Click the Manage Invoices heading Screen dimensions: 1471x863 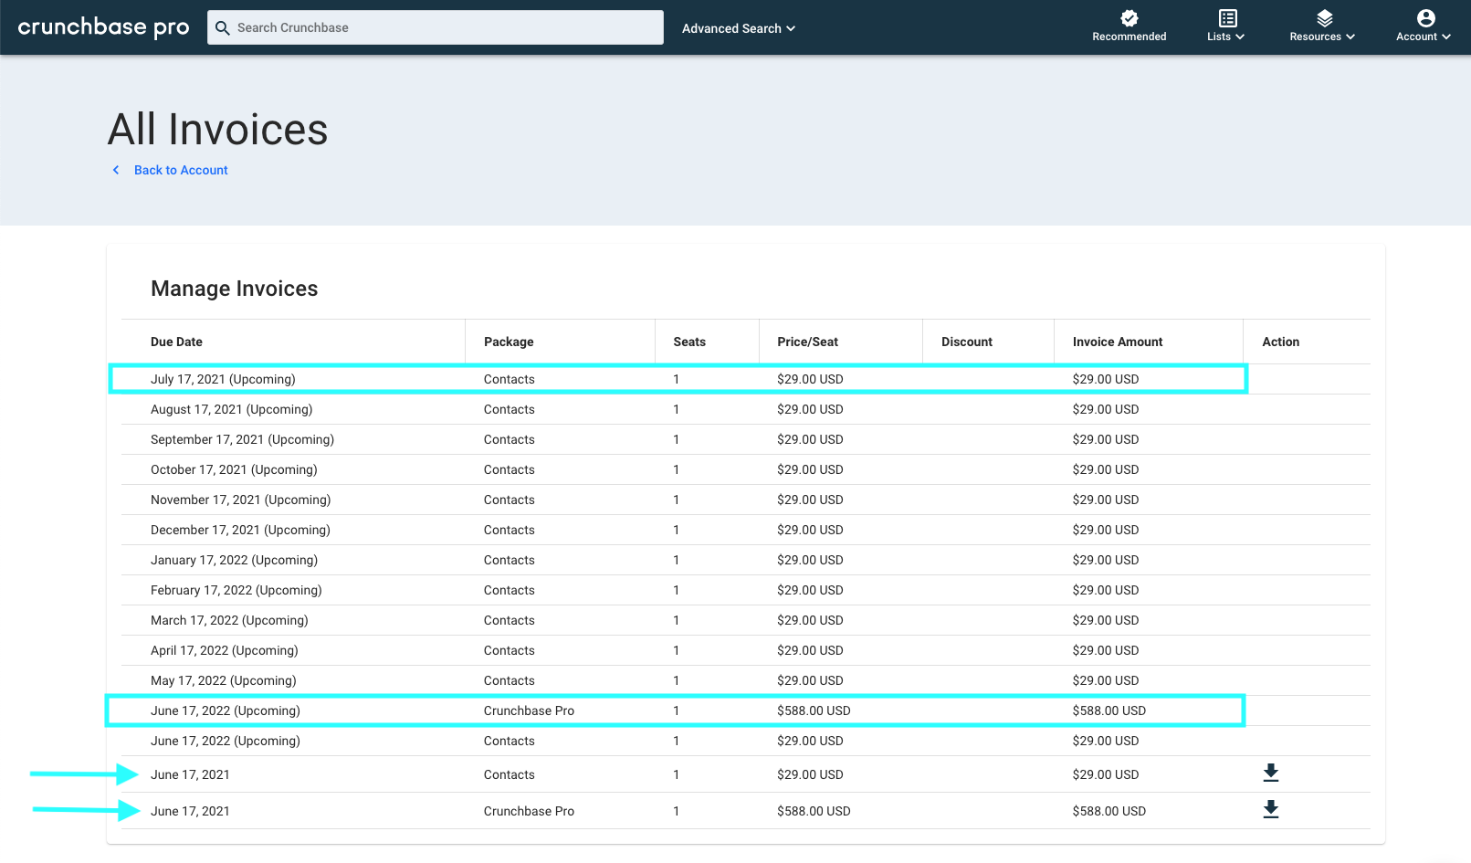[x=235, y=289]
